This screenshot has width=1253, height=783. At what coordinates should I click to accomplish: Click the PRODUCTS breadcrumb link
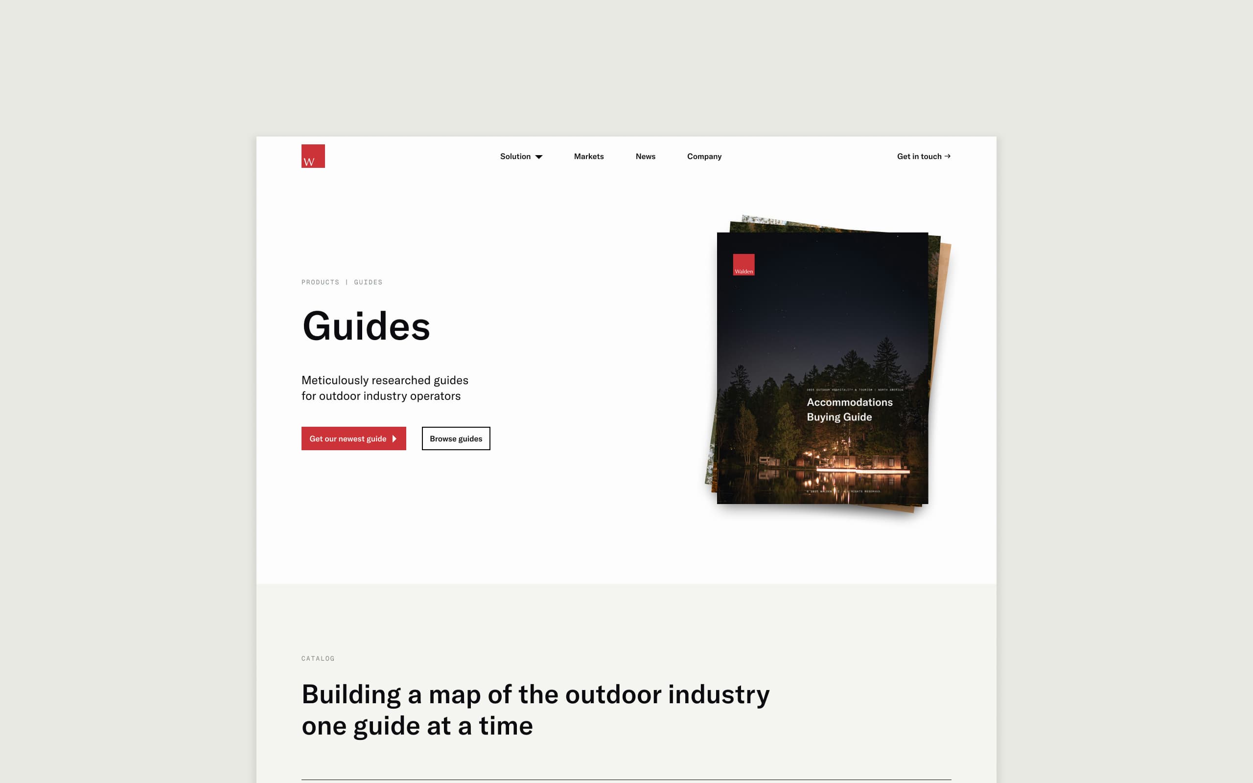click(320, 282)
